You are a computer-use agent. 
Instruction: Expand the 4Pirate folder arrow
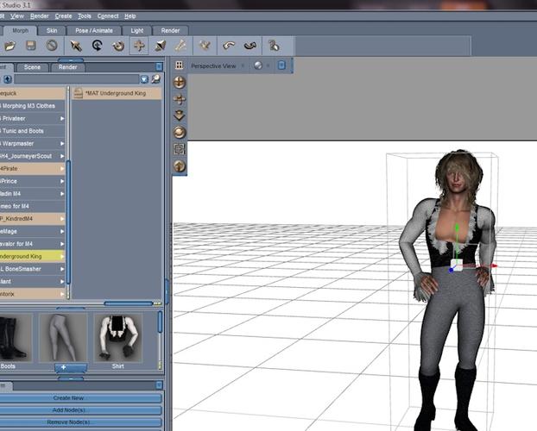point(62,169)
